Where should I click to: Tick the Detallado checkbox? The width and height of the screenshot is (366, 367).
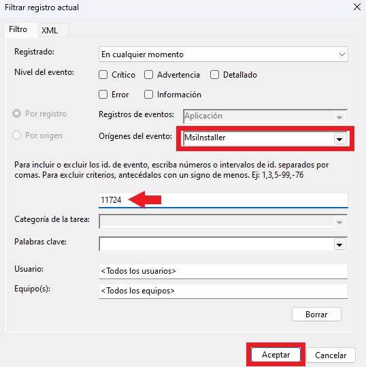(x=214, y=75)
